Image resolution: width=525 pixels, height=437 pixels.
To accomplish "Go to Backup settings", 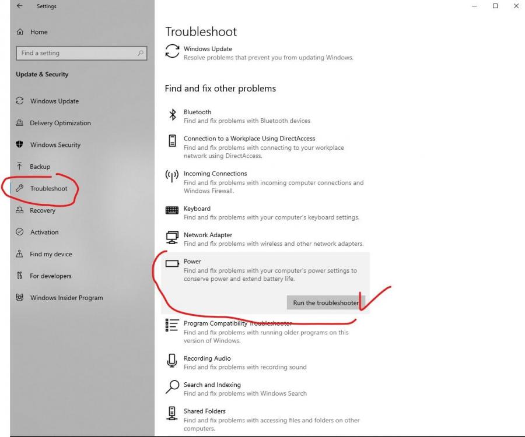I will pos(40,167).
